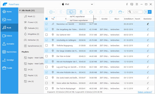Image resolution: width=155 pixels, height=94 pixels.
Task: Check Wenn selbst der Rechtsm... checkbox
Action: click(x=47, y=83)
